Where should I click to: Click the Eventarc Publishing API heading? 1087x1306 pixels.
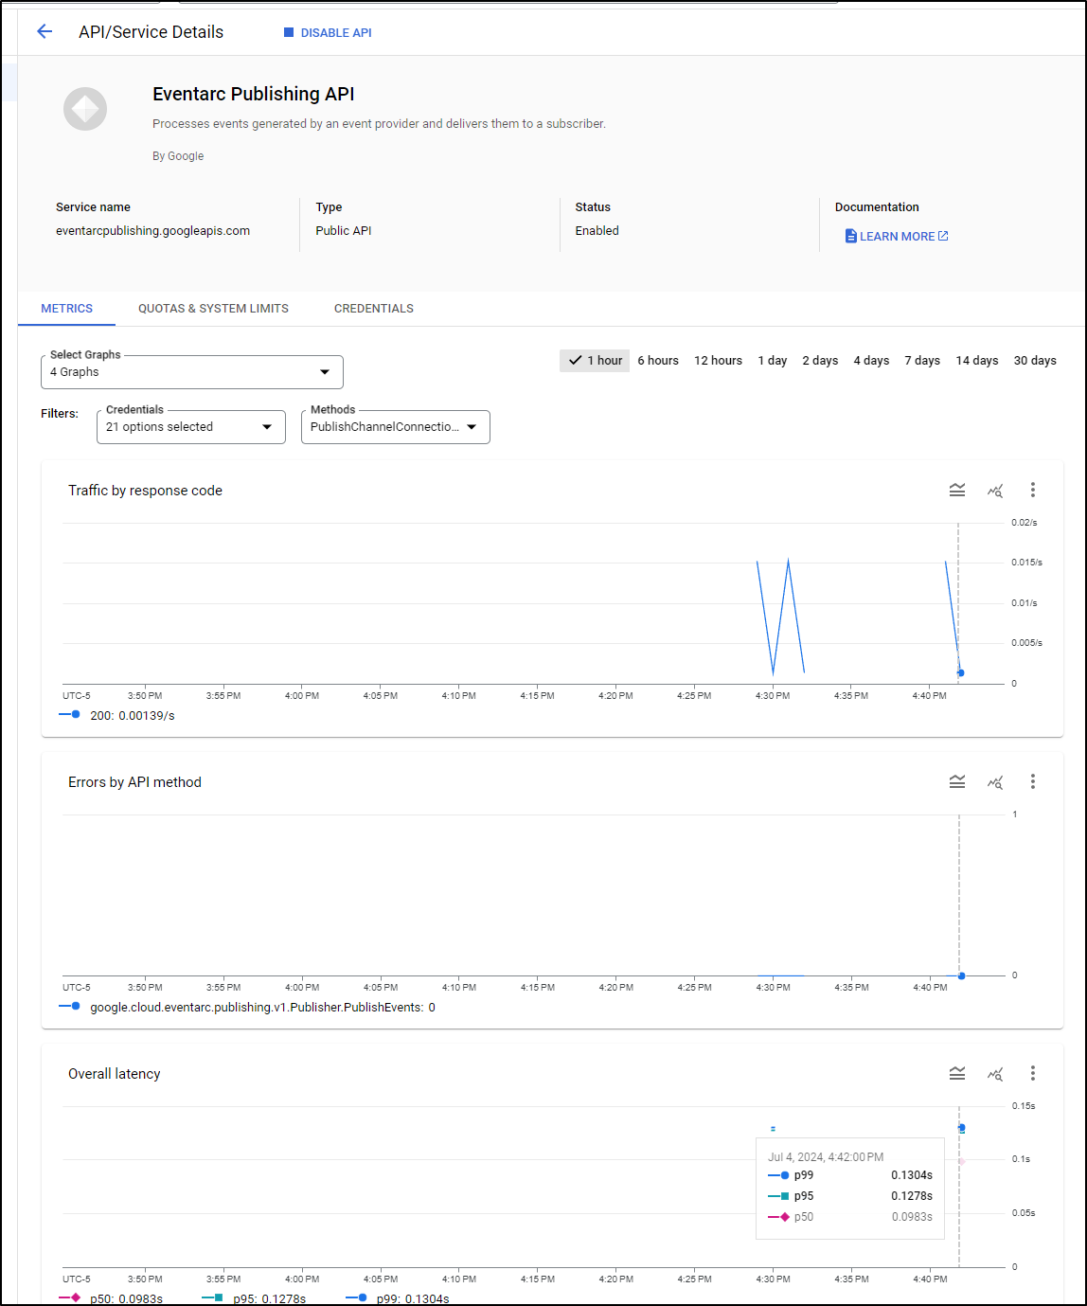click(x=254, y=94)
